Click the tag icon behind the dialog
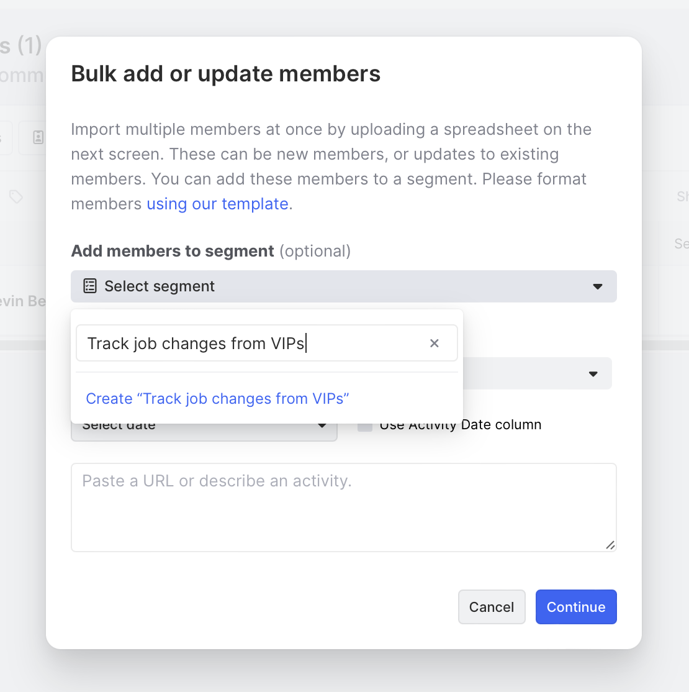 (x=16, y=197)
